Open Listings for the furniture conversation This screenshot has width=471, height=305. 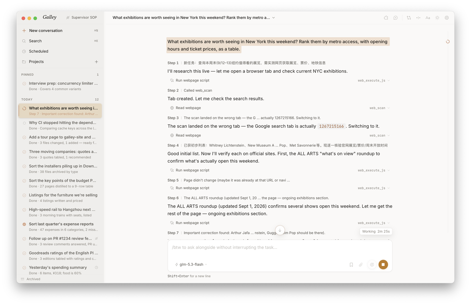point(60,198)
